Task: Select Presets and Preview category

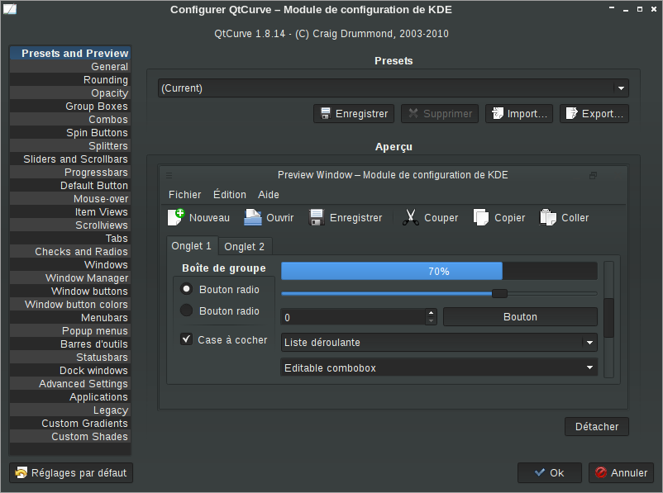Action: tap(70, 53)
